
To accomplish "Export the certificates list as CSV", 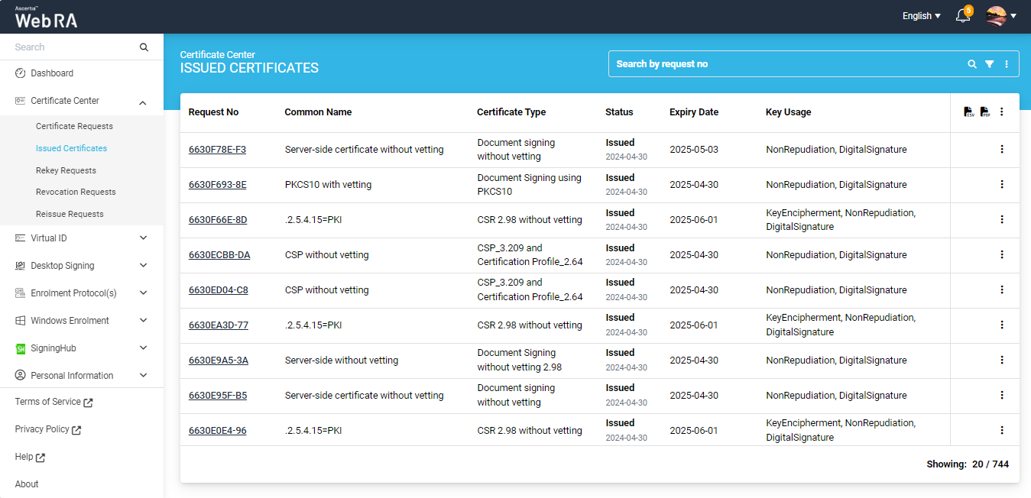I will [968, 112].
